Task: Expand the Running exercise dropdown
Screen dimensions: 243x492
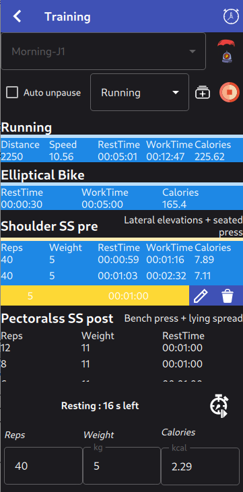Action: [140, 92]
